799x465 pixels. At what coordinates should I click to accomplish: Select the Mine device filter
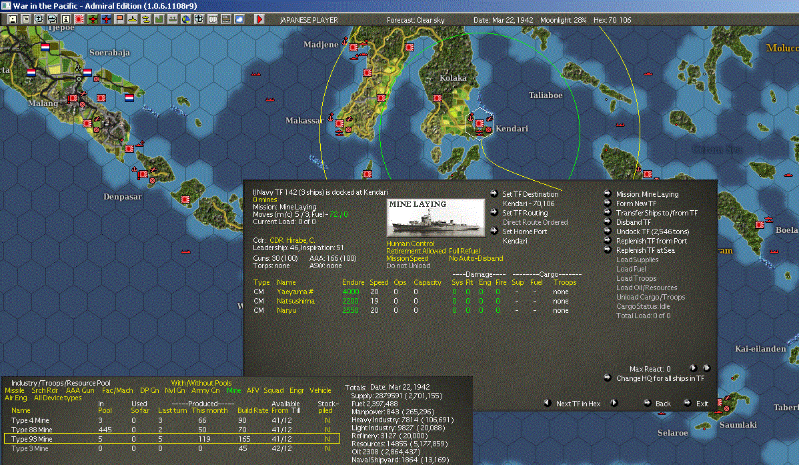(234, 390)
